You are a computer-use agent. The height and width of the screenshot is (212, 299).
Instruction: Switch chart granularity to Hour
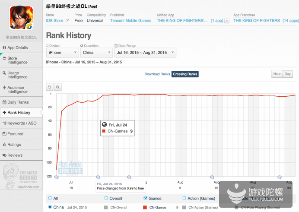(277, 74)
